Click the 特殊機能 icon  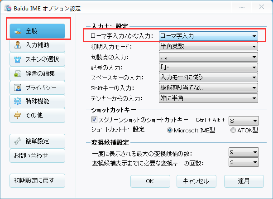pos(18,101)
